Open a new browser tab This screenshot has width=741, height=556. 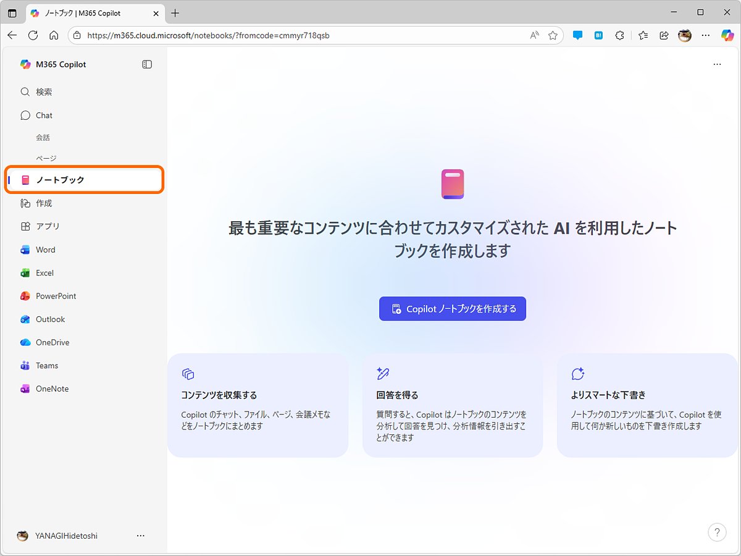point(175,13)
